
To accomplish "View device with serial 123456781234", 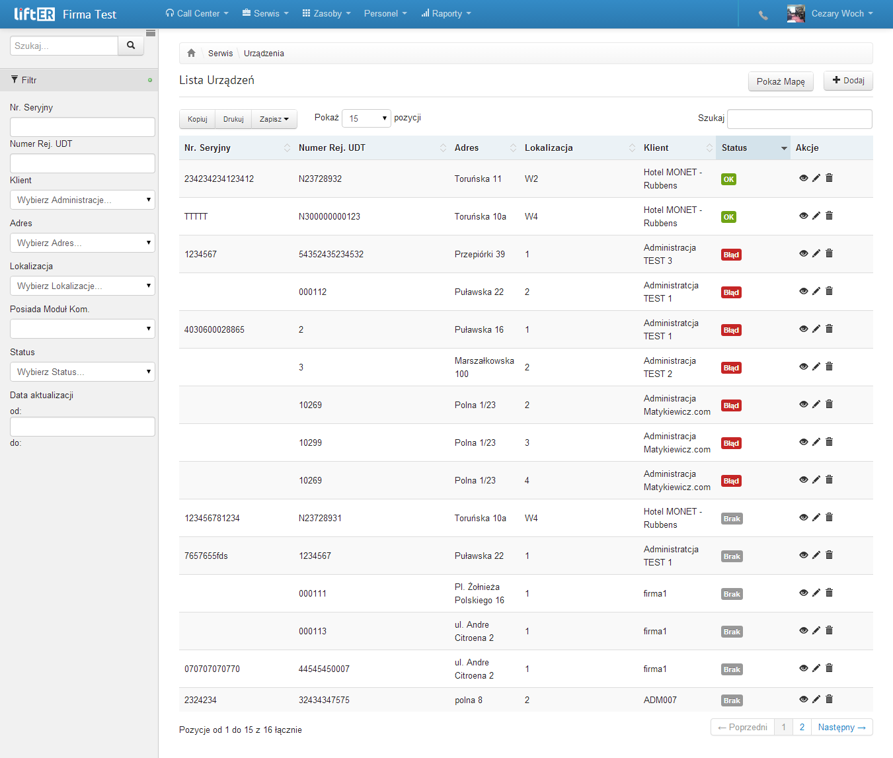I will pyautogui.click(x=804, y=517).
